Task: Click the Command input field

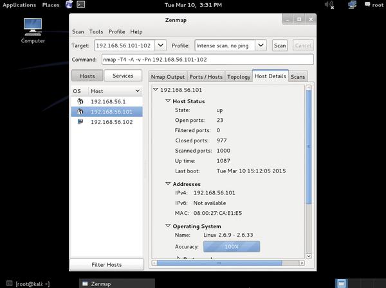Action: [208, 60]
